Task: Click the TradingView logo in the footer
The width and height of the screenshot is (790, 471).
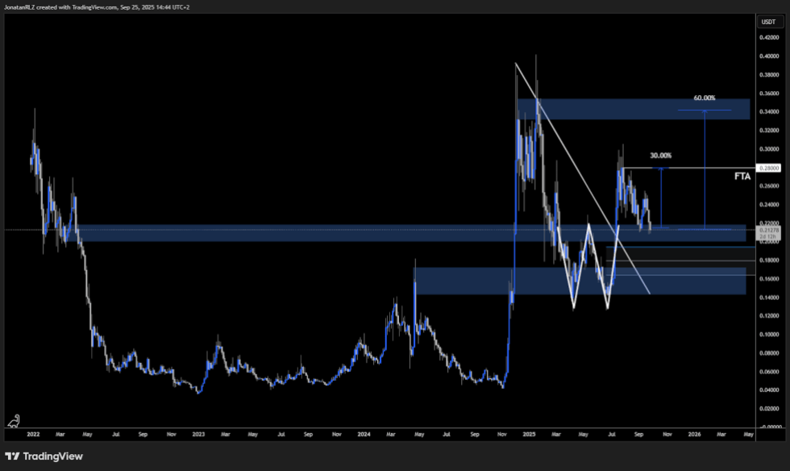Action: tap(44, 456)
